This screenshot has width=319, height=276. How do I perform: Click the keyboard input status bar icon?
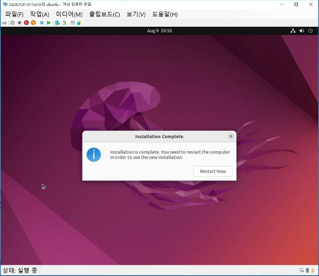pos(302,270)
